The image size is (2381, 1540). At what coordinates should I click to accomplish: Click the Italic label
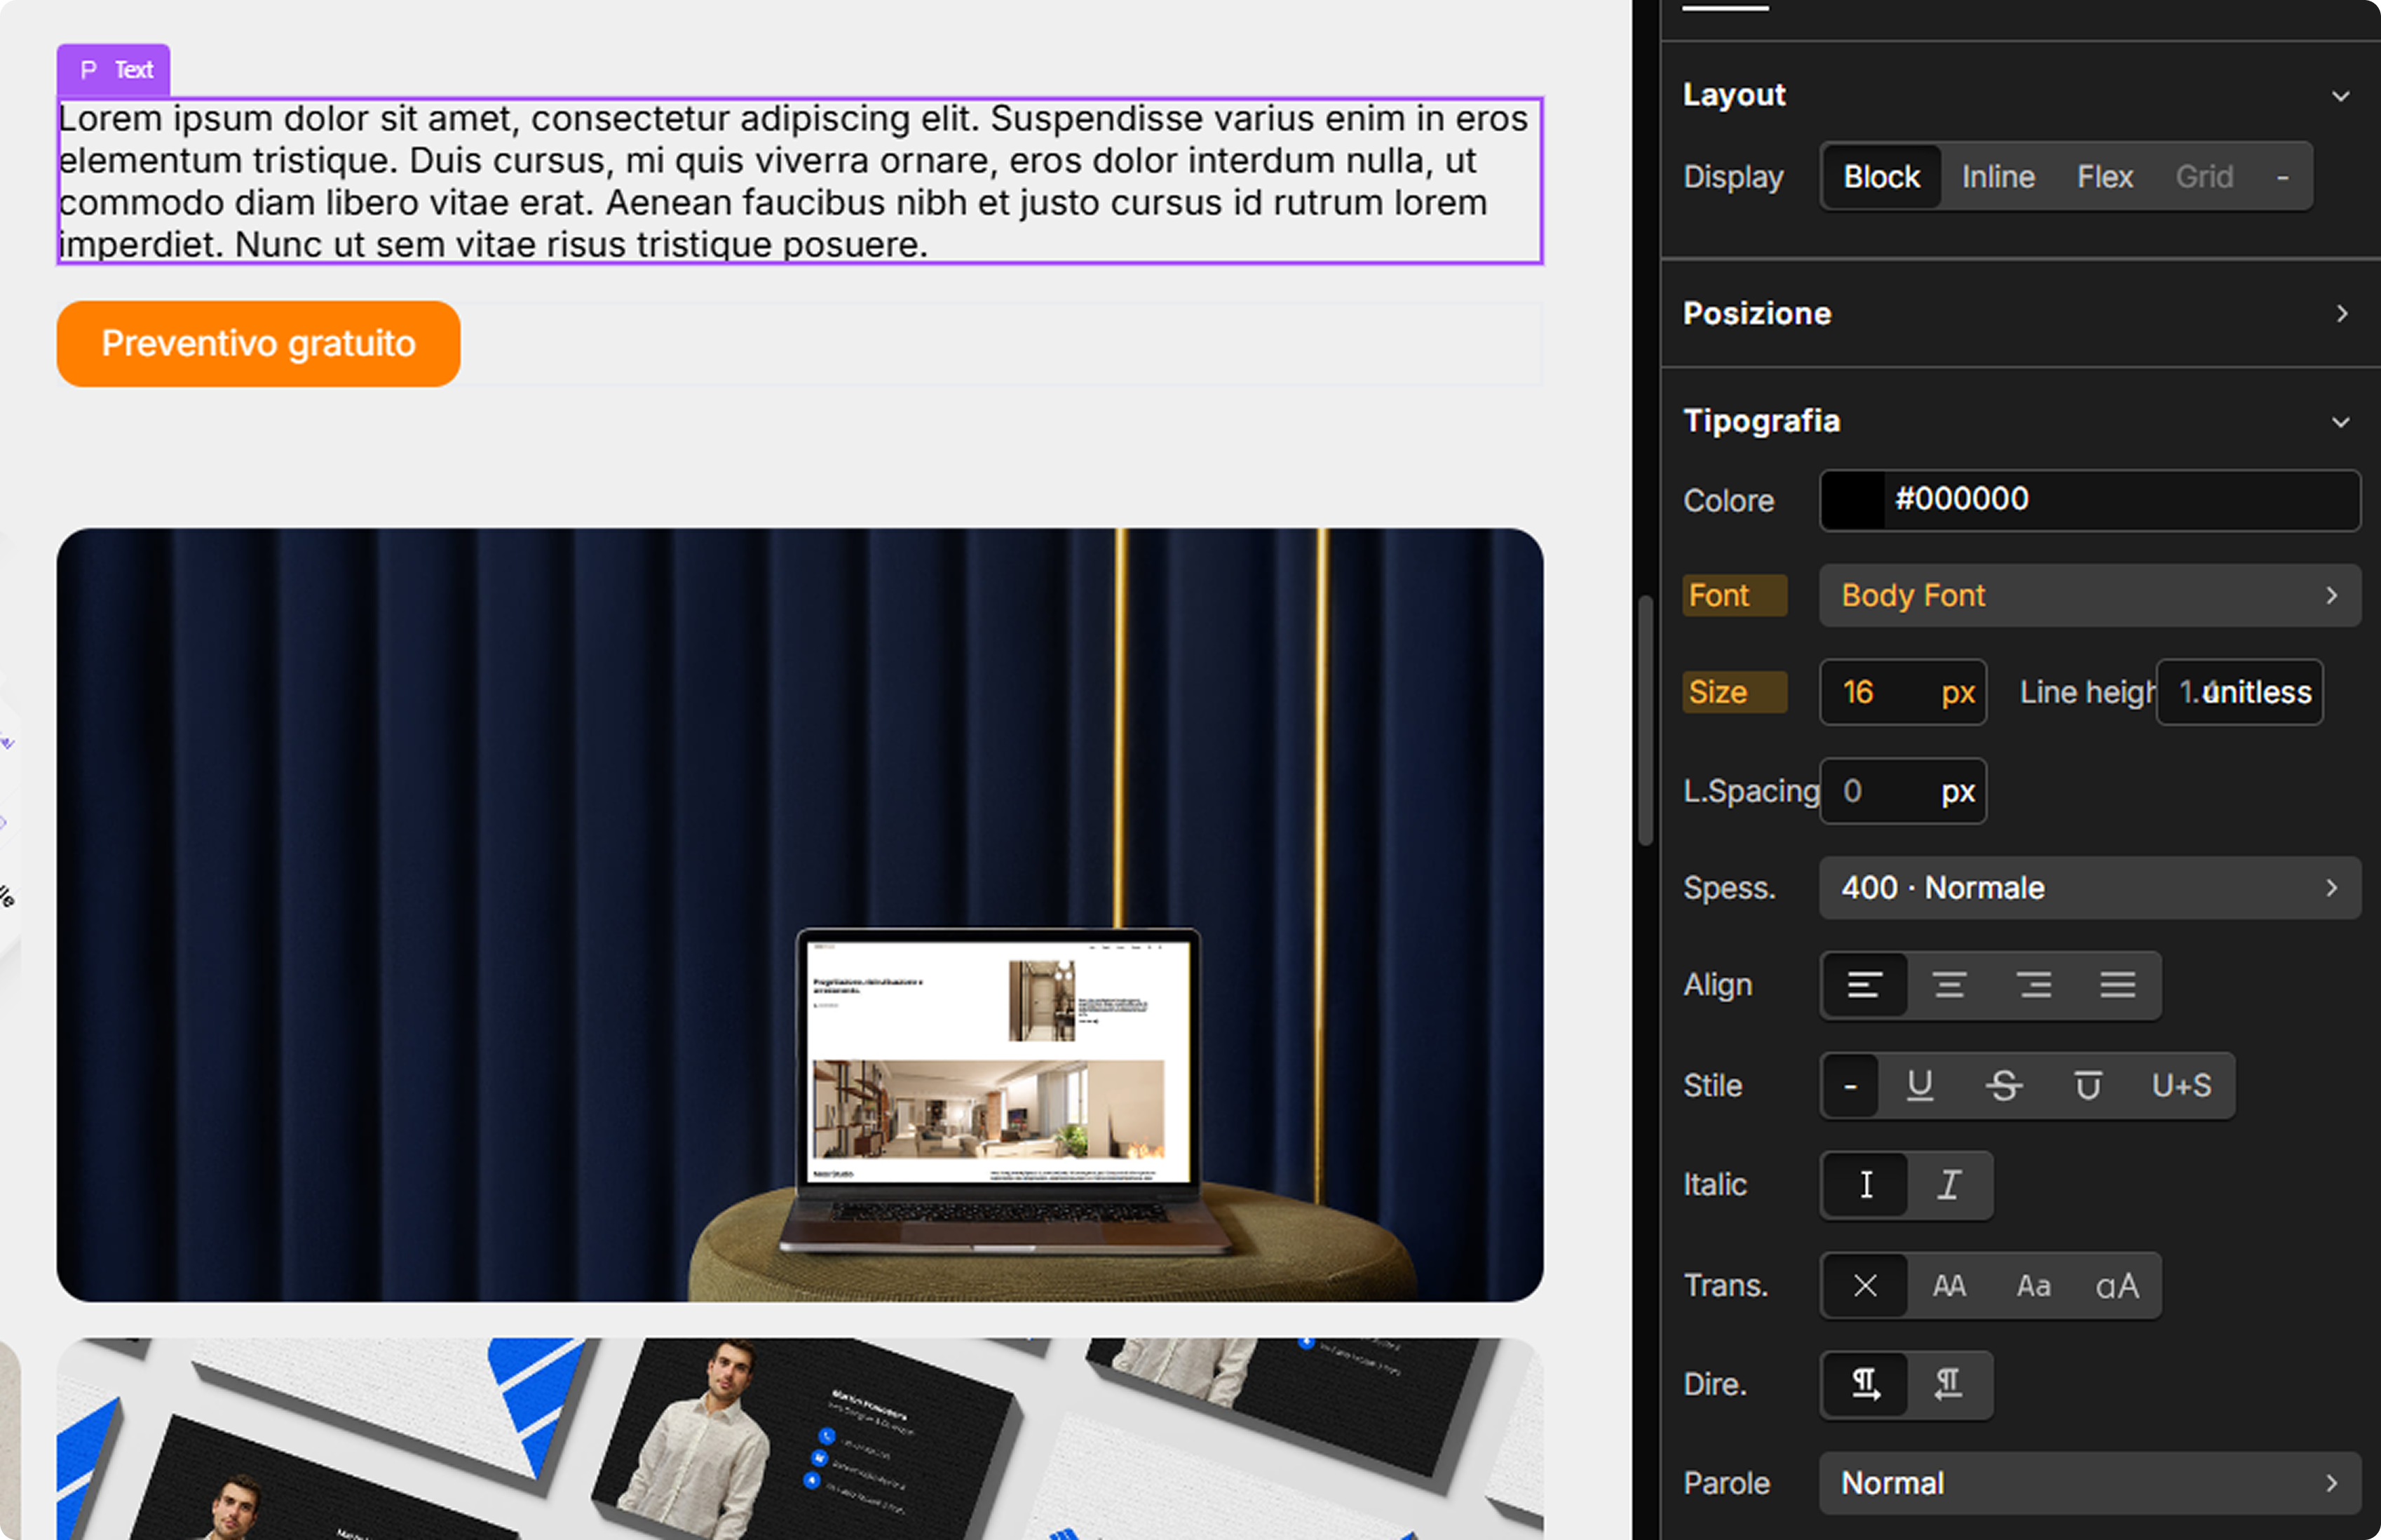click(1714, 1185)
